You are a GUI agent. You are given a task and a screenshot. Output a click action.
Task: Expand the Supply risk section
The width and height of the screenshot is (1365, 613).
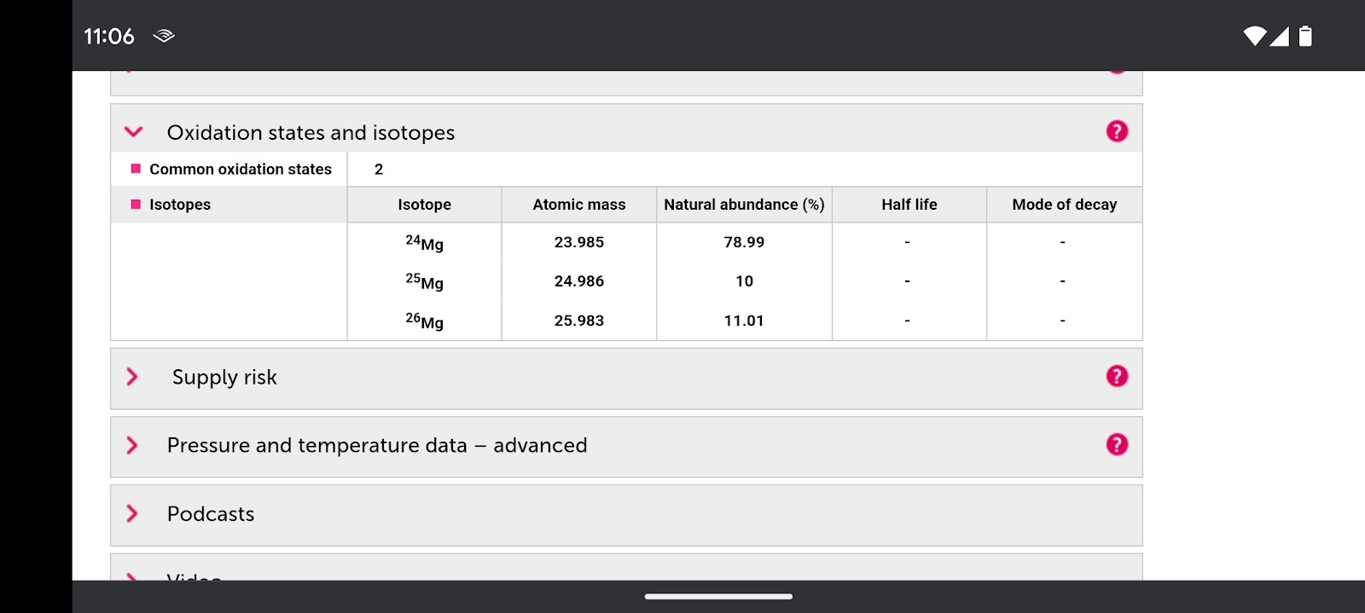tap(132, 377)
